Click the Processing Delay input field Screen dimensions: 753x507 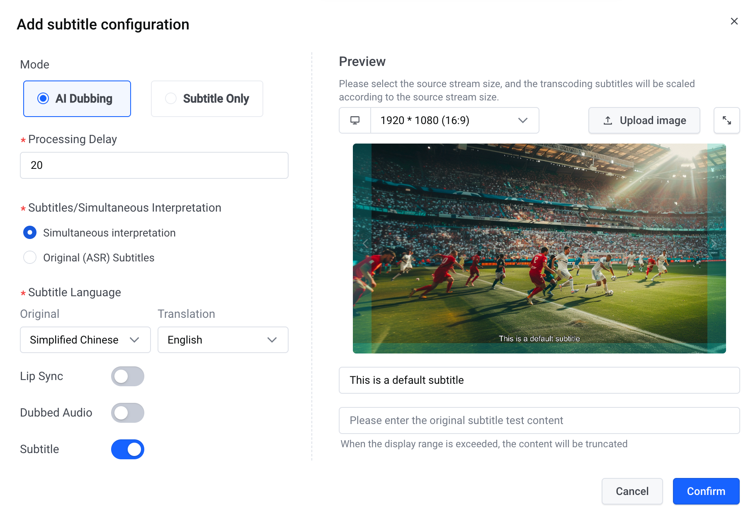click(x=154, y=165)
